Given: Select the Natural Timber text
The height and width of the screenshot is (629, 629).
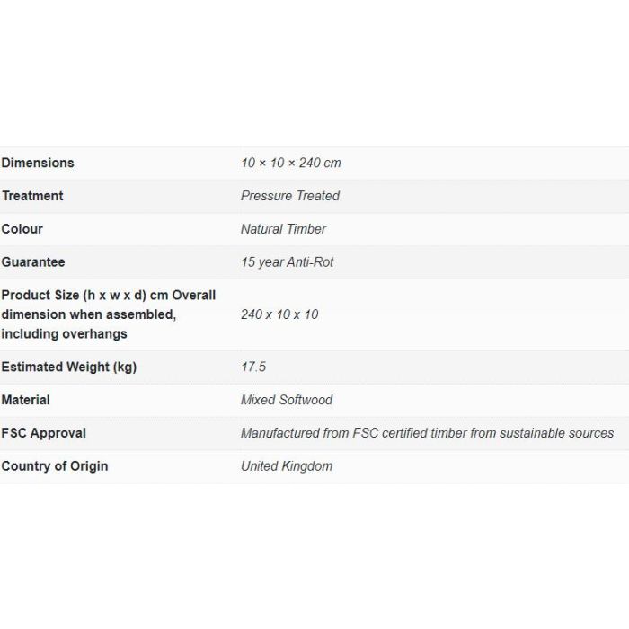Looking at the screenshot, I should [283, 229].
